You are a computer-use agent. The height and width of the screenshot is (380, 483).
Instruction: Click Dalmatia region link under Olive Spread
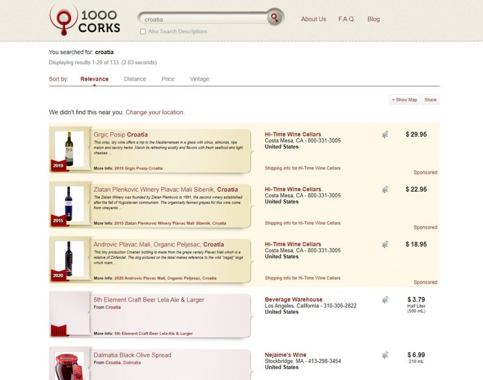(x=132, y=363)
